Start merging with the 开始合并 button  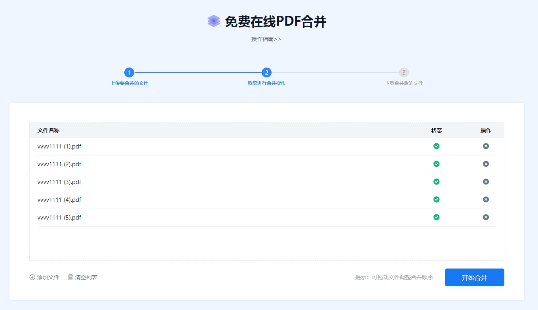[x=475, y=278]
